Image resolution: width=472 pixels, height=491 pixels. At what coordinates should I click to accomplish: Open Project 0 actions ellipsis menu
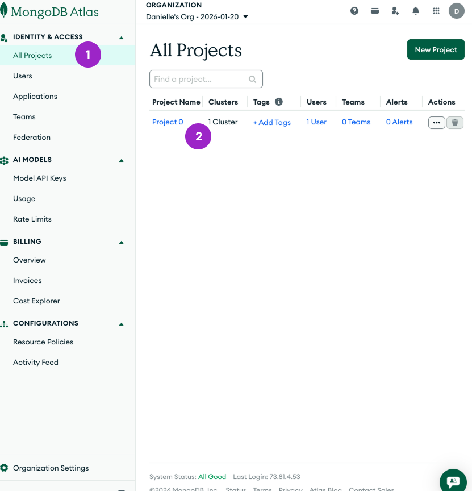(436, 123)
